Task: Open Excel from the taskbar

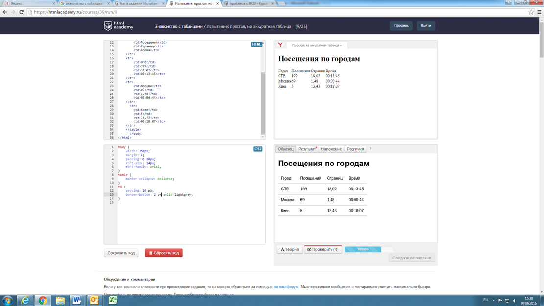Action: coord(113,300)
